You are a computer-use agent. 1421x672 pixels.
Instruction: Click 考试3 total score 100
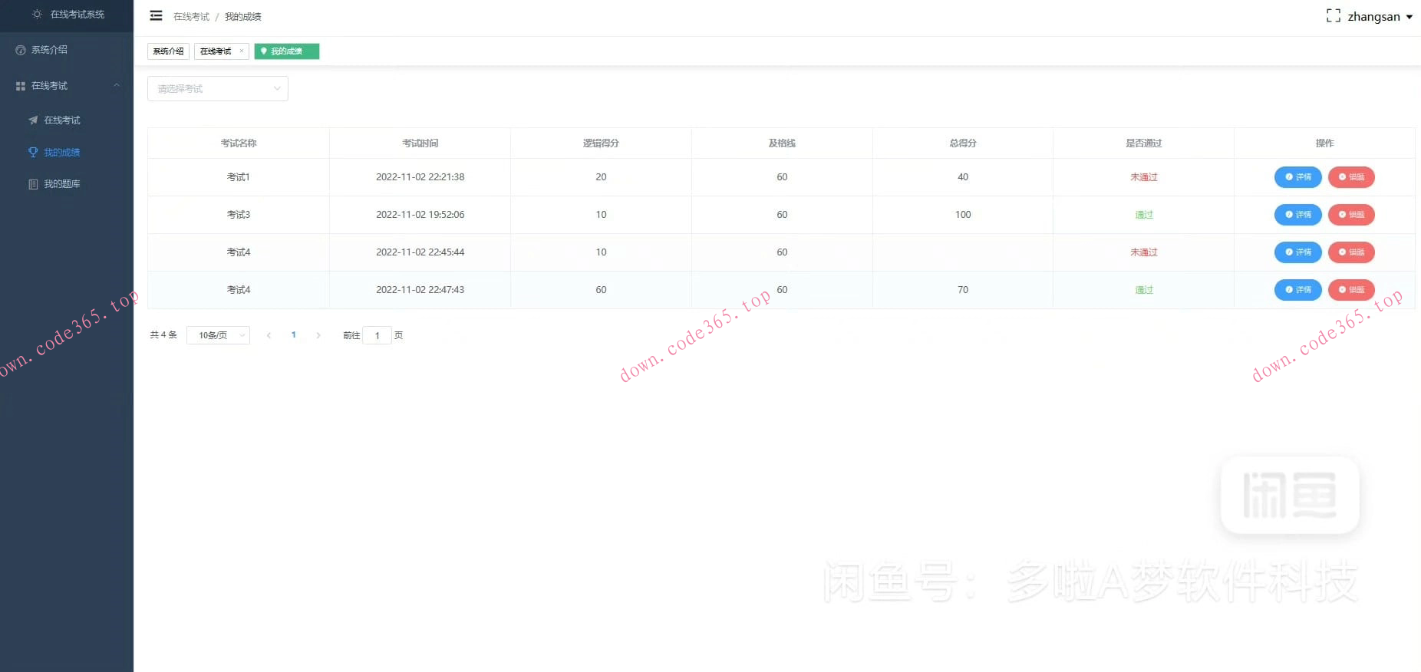point(963,215)
